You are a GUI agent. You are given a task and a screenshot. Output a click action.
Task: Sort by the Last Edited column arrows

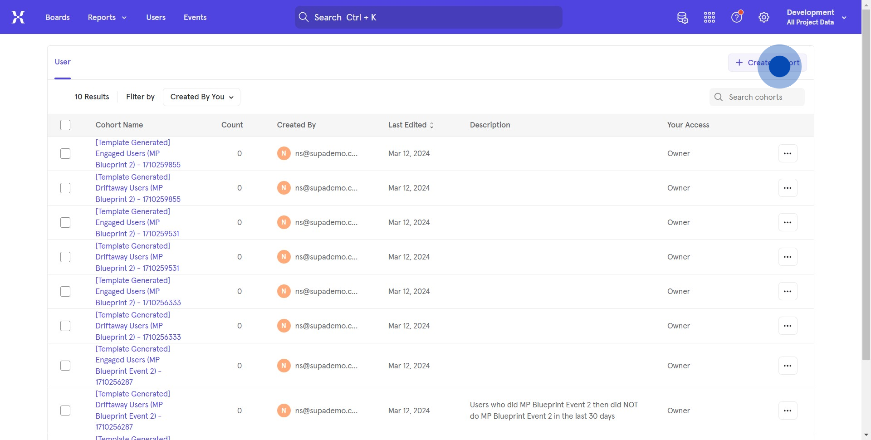click(x=431, y=125)
